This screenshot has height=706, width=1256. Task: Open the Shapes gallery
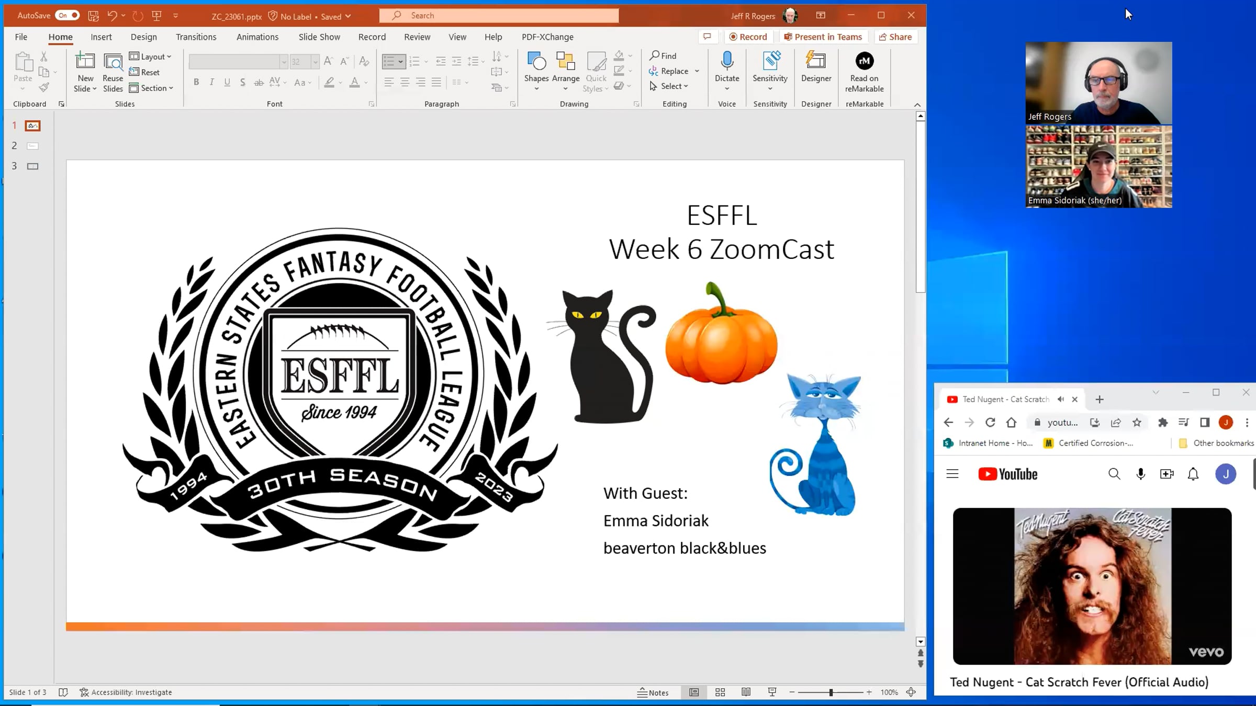[536, 71]
